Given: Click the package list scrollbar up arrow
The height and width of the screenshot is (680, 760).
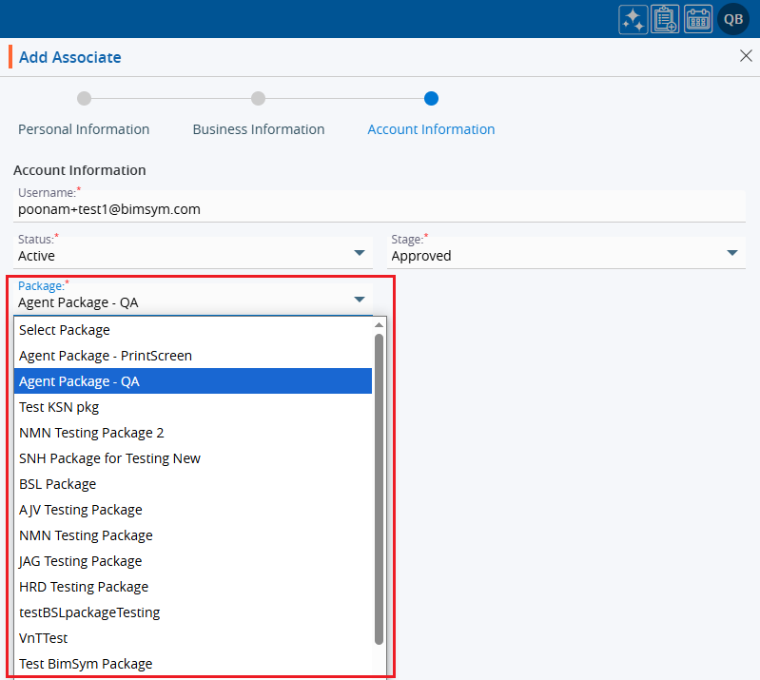Looking at the screenshot, I should (x=379, y=325).
